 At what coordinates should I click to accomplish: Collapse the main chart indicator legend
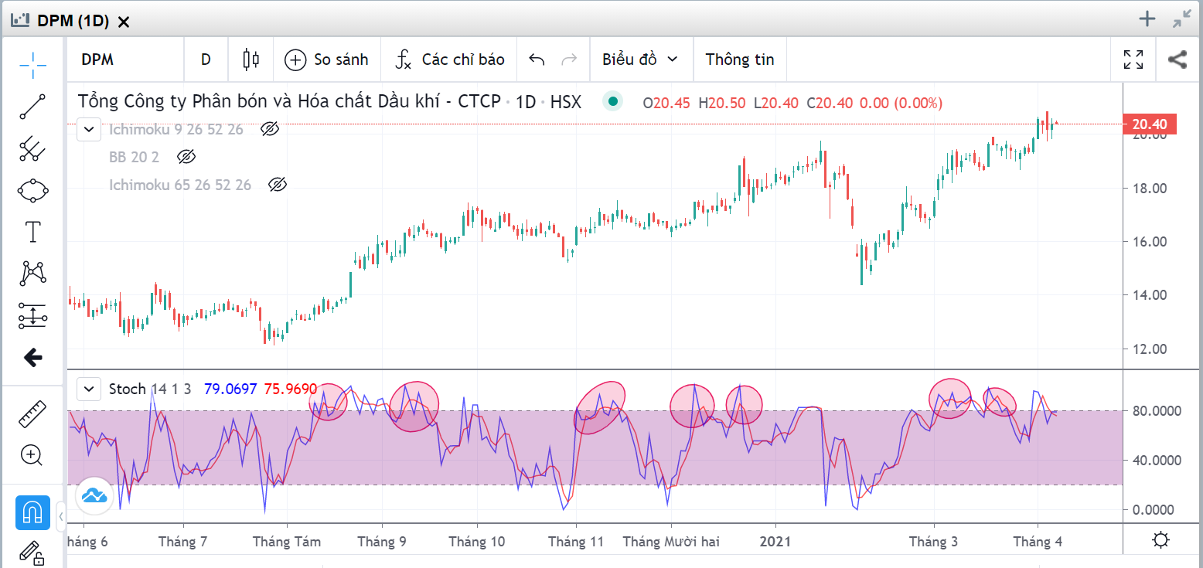coord(90,129)
